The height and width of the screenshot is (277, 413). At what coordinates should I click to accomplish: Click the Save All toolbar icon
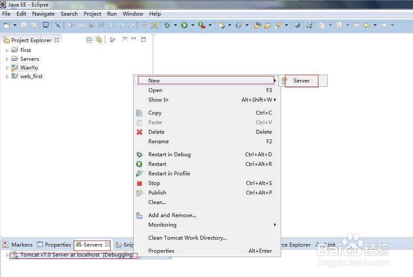(33, 25)
